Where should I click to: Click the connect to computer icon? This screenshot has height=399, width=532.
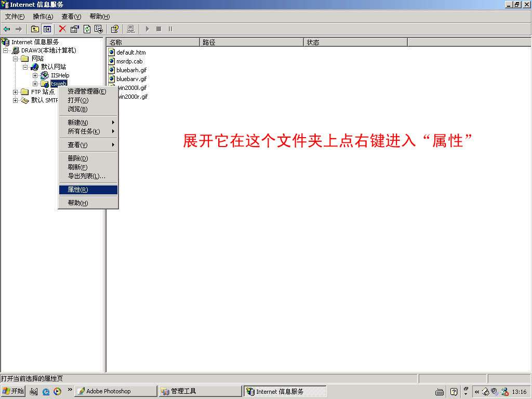coord(130,29)
